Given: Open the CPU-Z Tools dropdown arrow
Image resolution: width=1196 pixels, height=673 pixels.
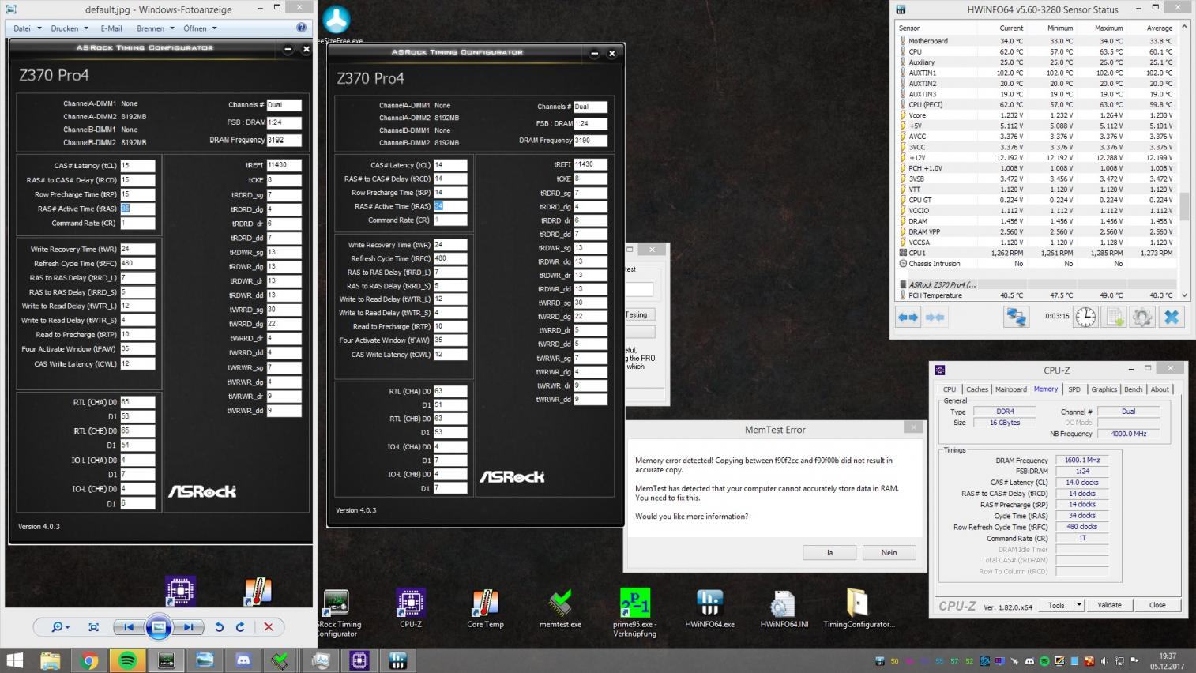Looking at the screenshot, I should click(1078, 605).
